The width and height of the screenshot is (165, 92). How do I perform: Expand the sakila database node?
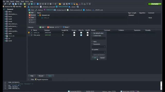[x=5, y=33]
